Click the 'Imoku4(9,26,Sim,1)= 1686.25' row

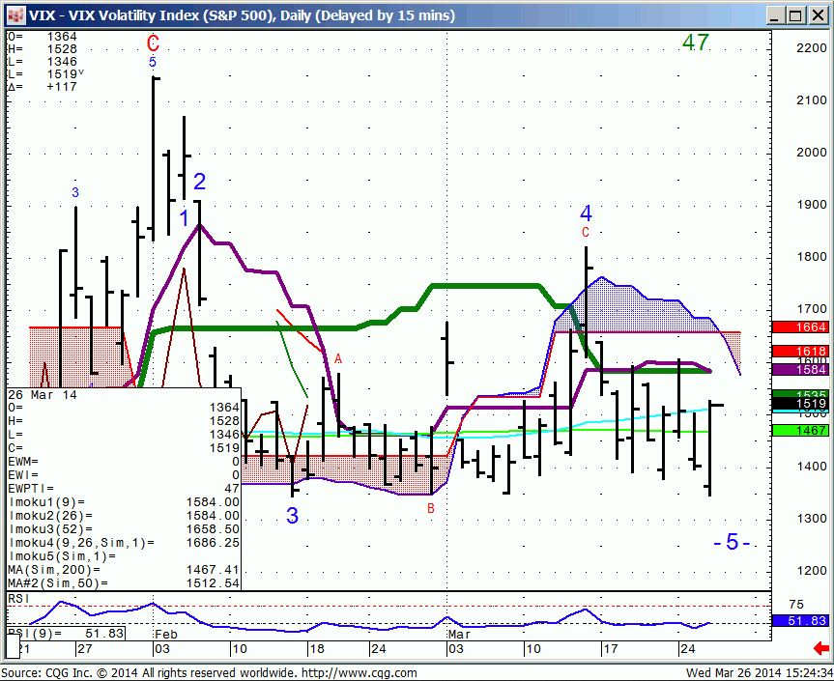point(124,543)
